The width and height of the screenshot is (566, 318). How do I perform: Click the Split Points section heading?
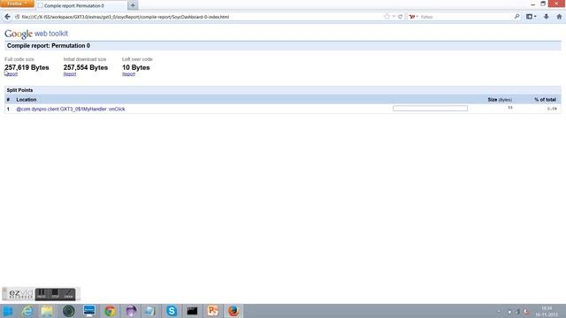(19, 90)
